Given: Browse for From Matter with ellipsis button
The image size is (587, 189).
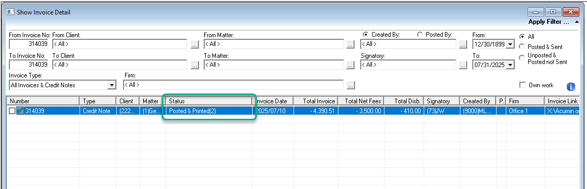Looking at the screenshot, I should (350, 44).
